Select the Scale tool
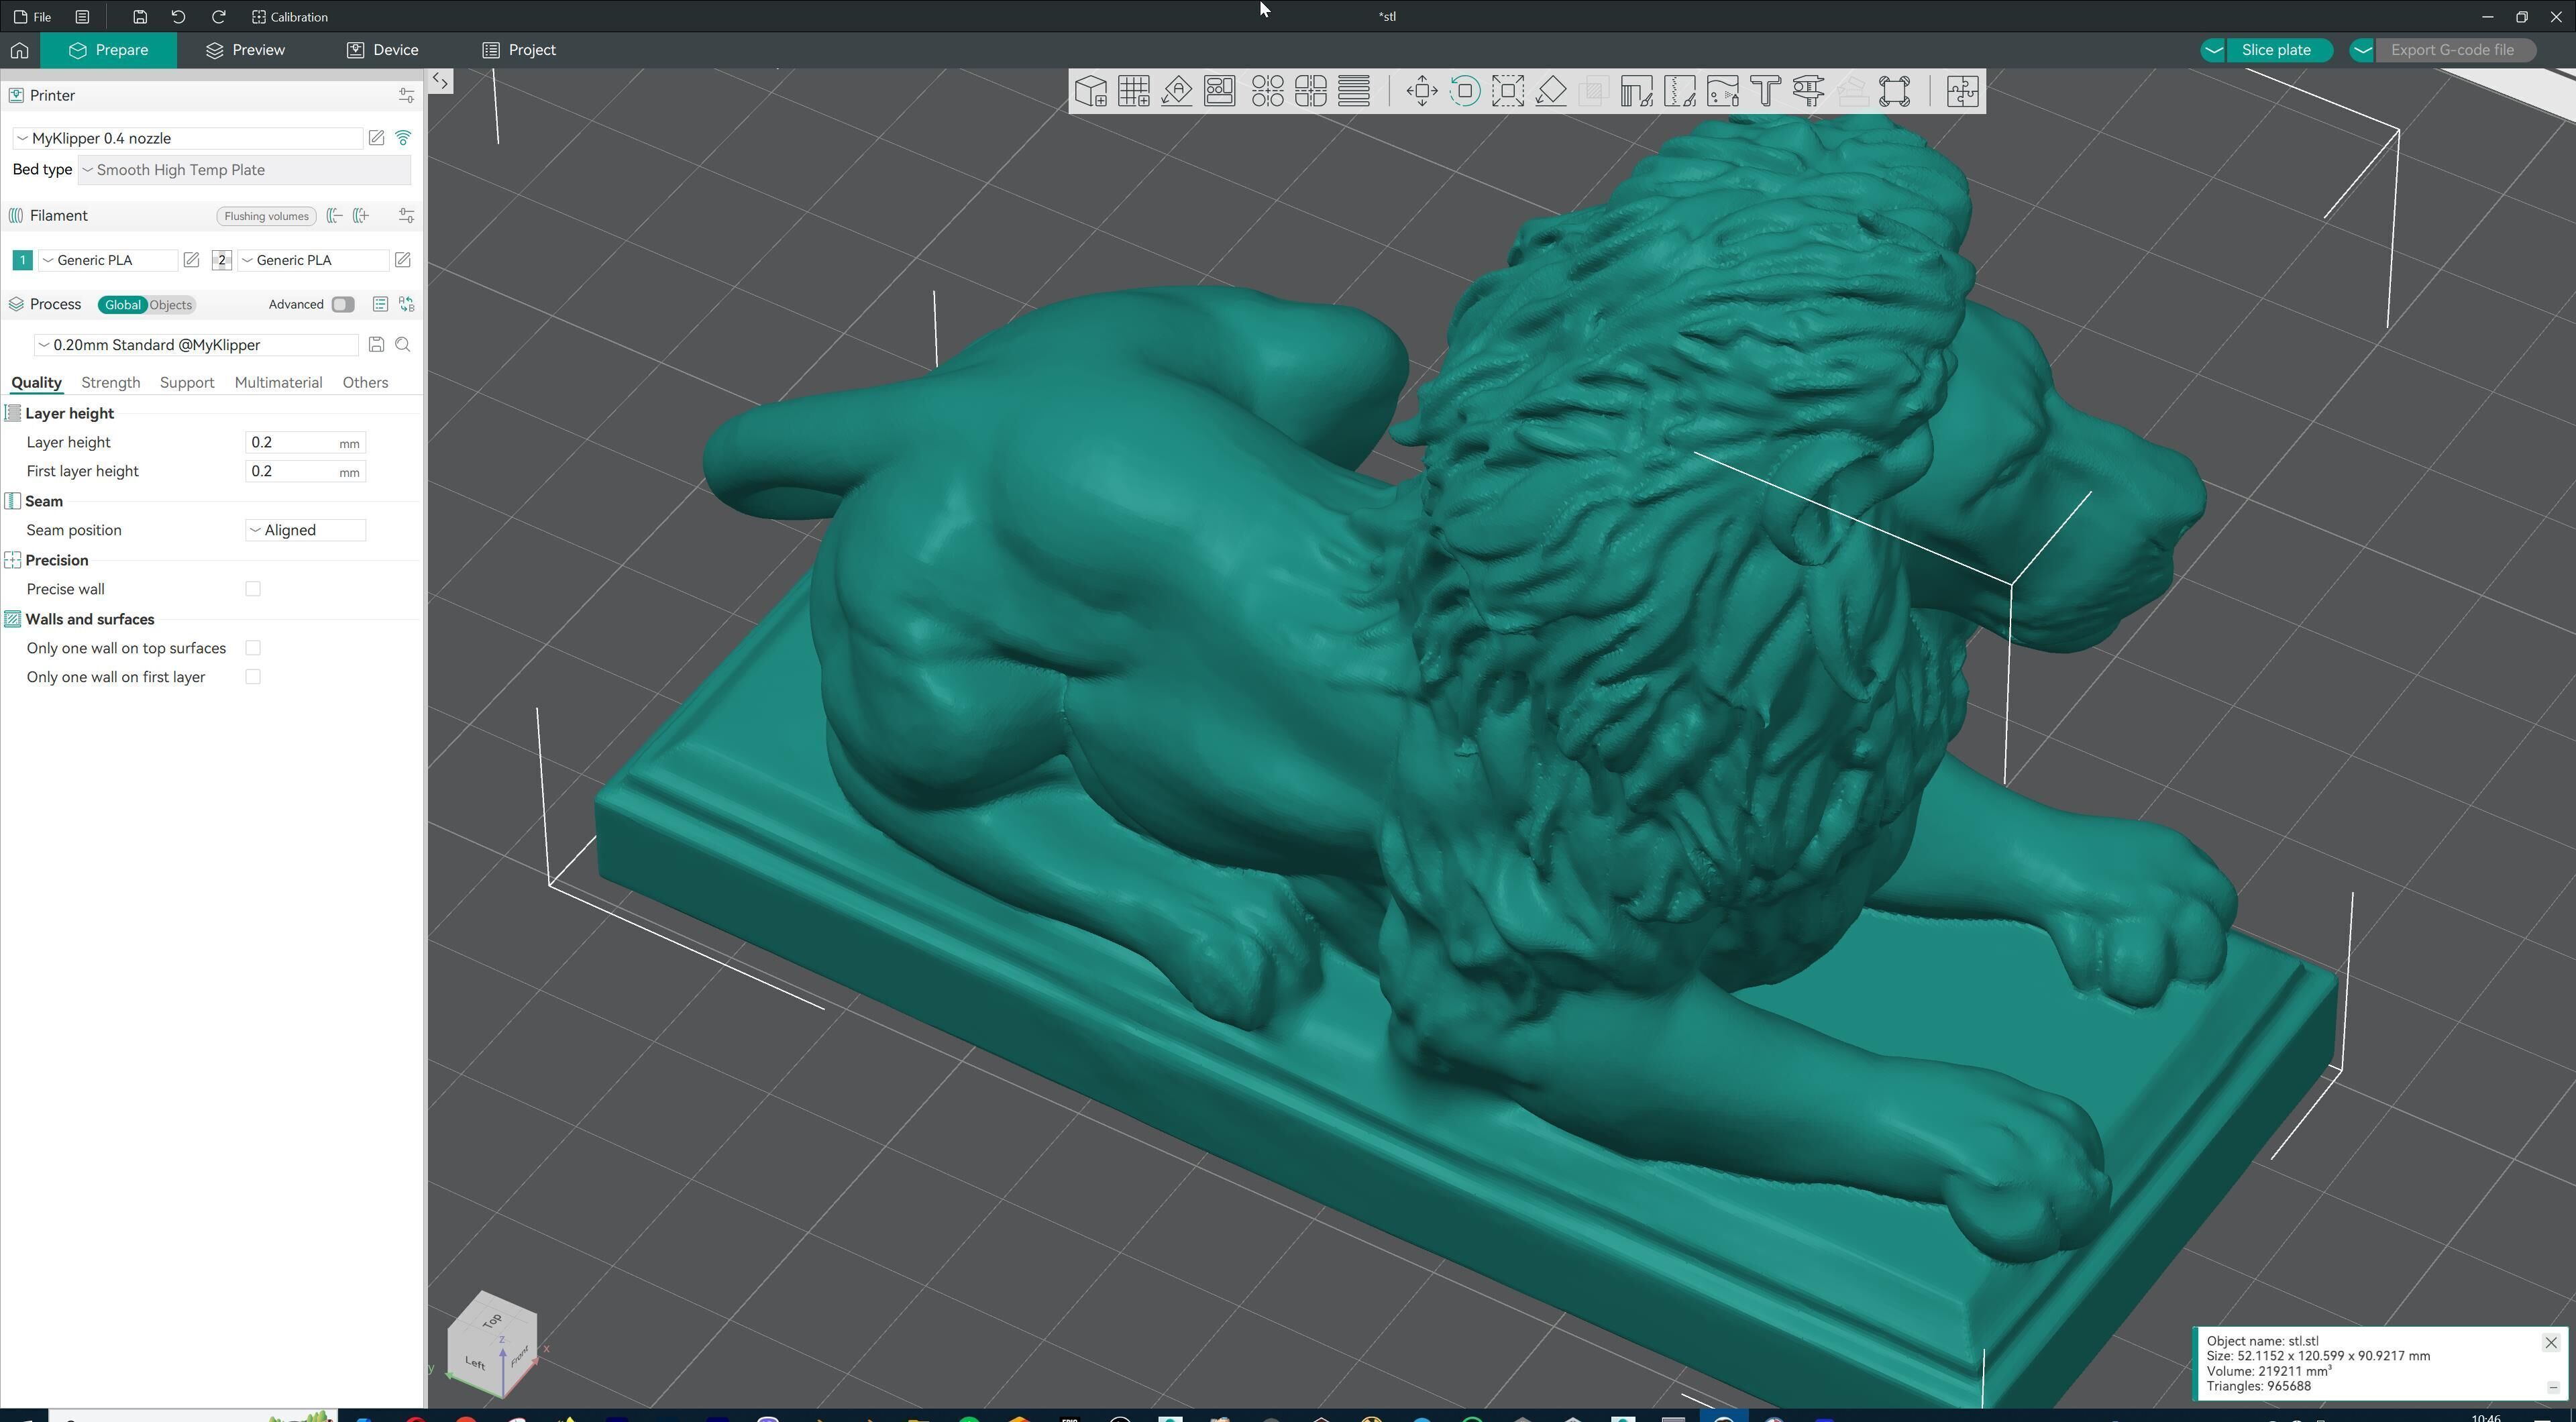The image size is (2576, 1422). [x=1508, y=91]
